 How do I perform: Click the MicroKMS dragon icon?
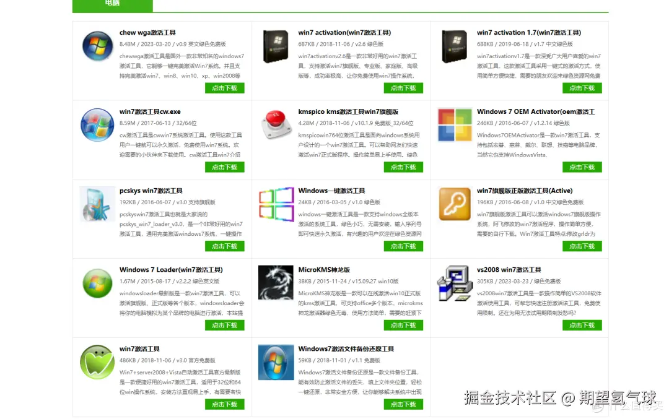pos(276,283)
